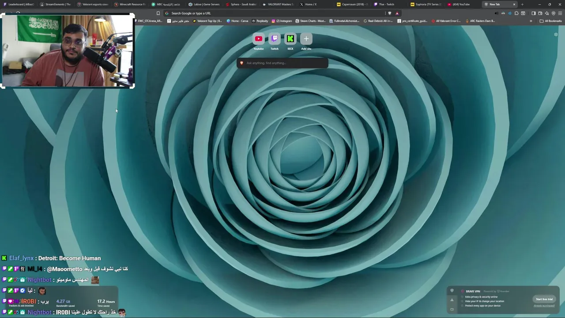This screenshot has height=318, width=565.
Task: Open the Fullmetal Alchemist bookmark
Action: coord(344,21)
